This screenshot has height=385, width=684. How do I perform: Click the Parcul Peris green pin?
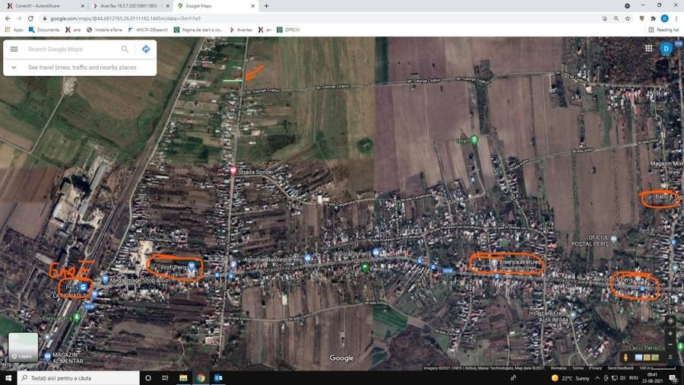[x=77, y=317]
